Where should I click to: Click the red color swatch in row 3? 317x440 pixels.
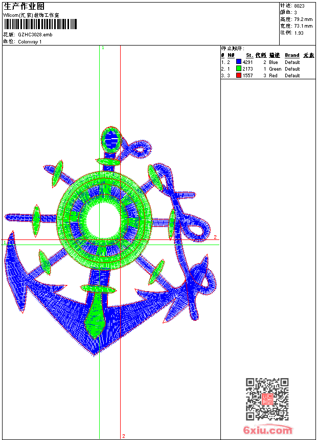click(239, 75)
